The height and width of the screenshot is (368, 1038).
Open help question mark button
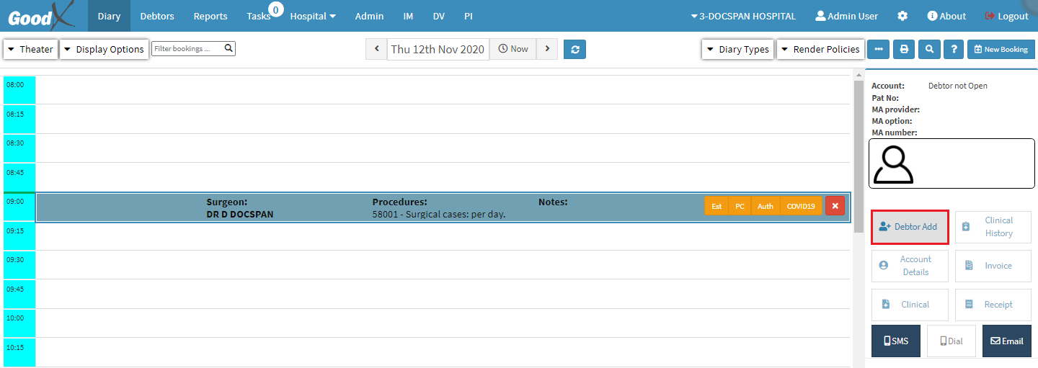pos(954,49)
